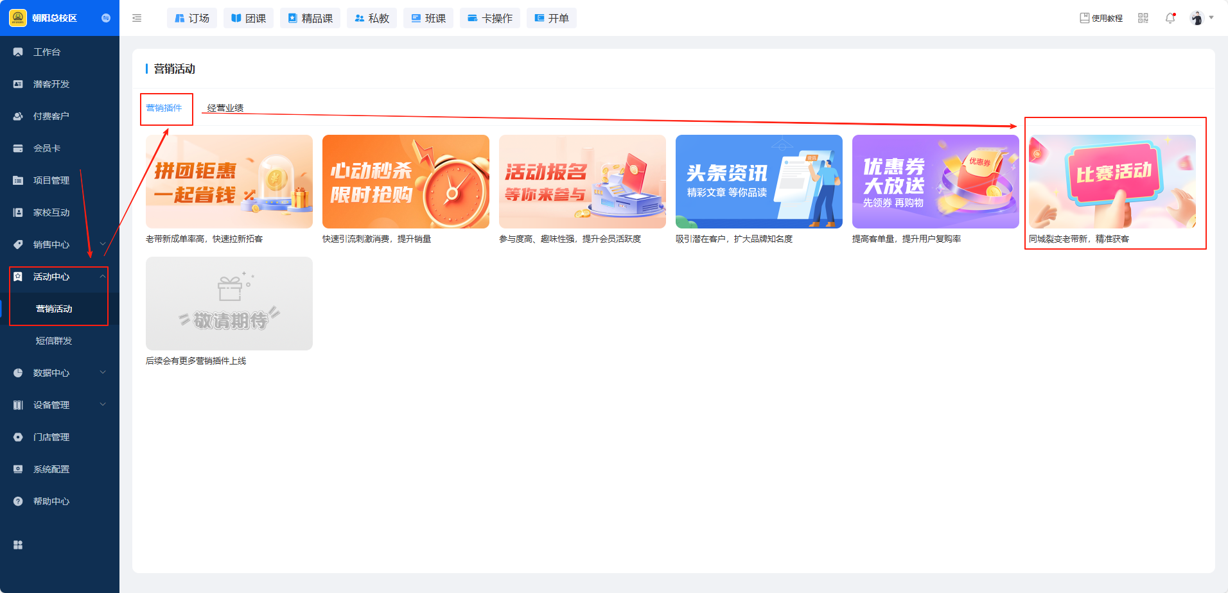Select 短信群发 submenu item
This screenshot has height=593, width=1228.
tap(54, 341)
